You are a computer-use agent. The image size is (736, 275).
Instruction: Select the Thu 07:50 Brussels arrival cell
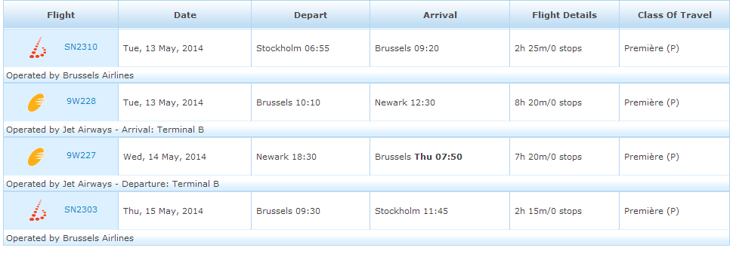click(x=440, y=157)
